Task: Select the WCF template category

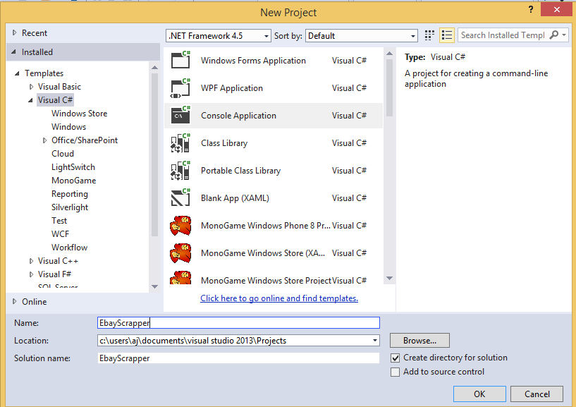Action: (60, 234)
